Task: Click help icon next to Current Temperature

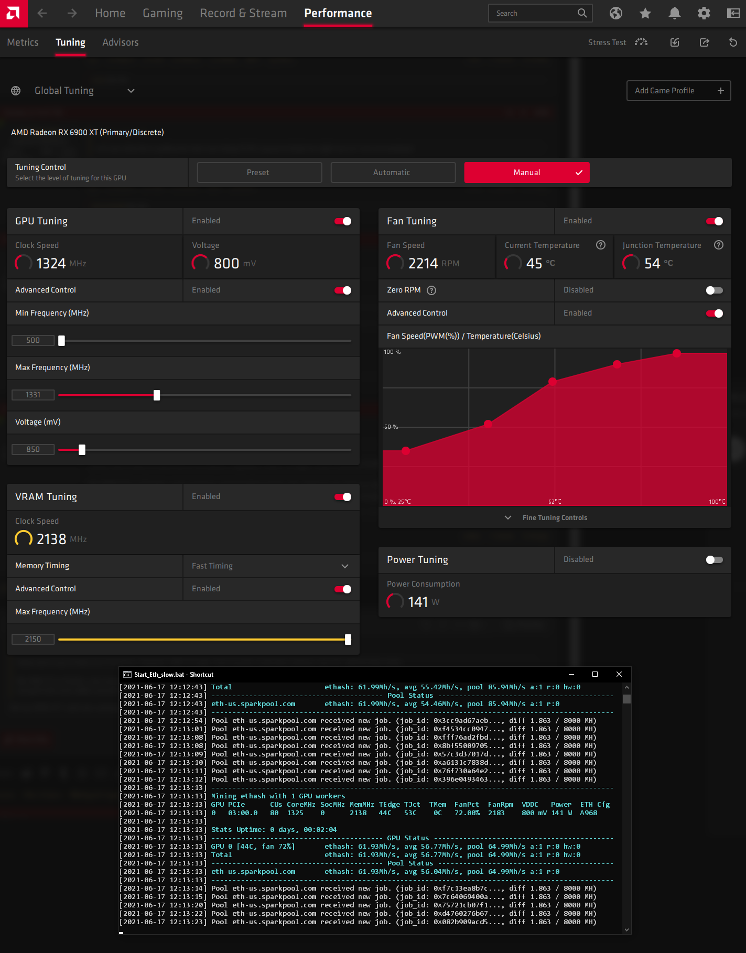Action: 601,245
